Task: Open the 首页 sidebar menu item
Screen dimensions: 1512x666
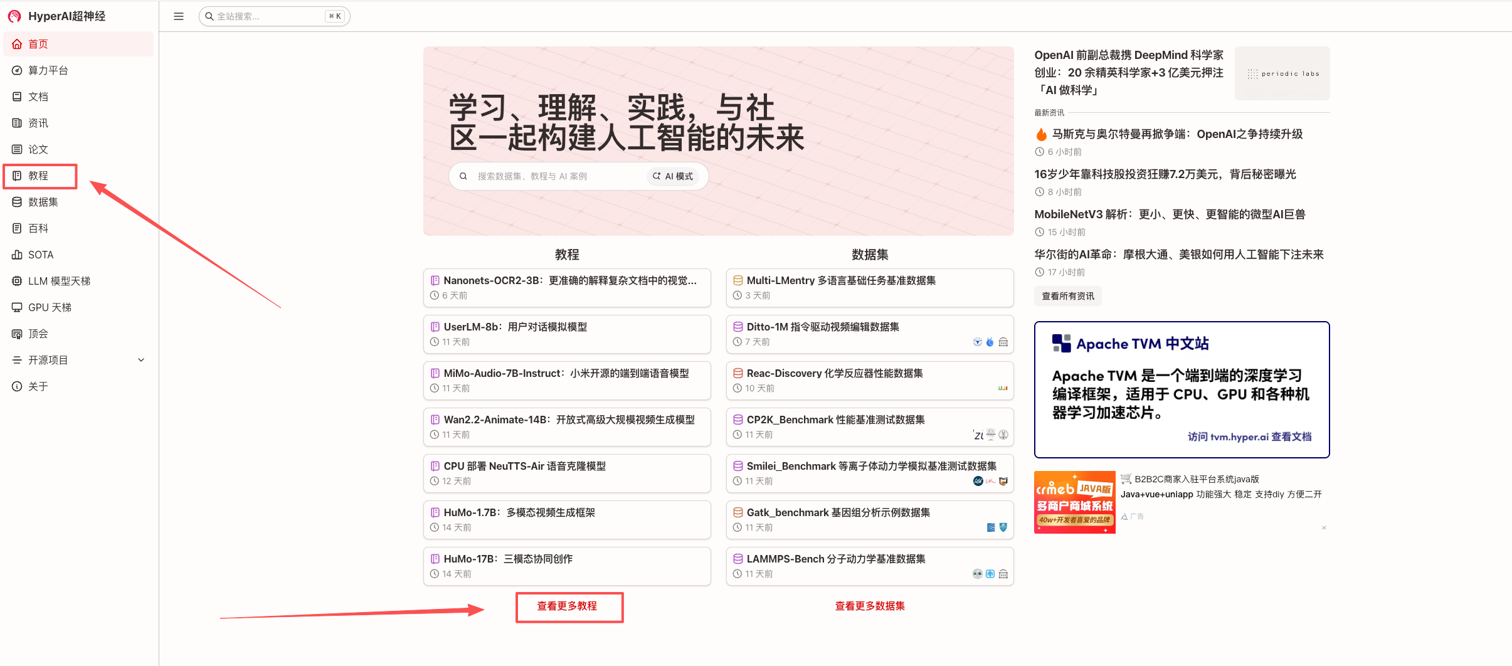Action: click(37, 43)
